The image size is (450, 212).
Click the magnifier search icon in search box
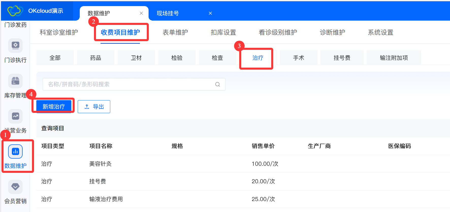pos(217,84)
